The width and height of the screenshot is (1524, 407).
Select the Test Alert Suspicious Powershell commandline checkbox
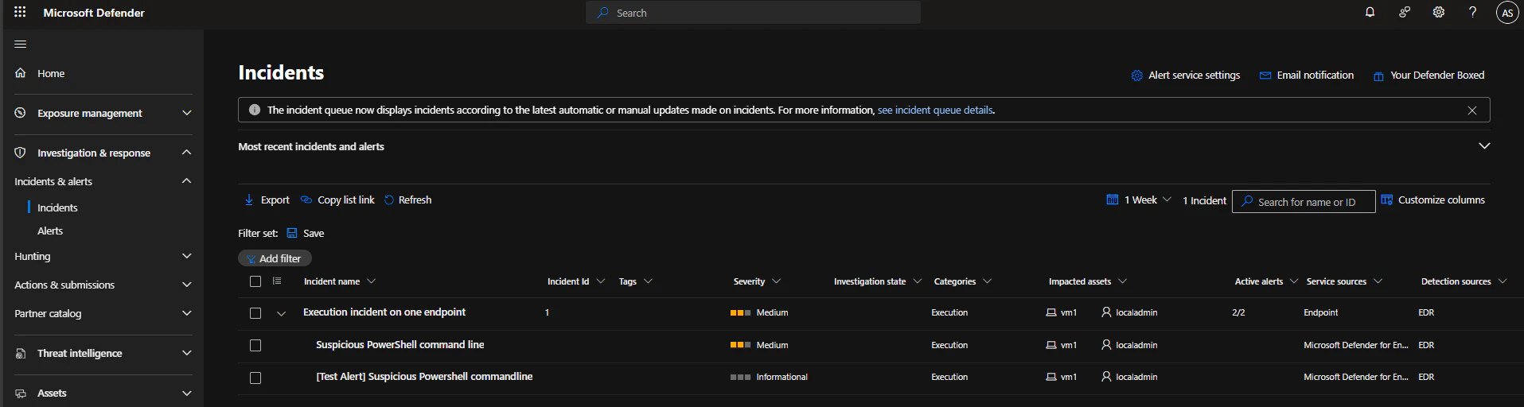[x=255, y=378]
